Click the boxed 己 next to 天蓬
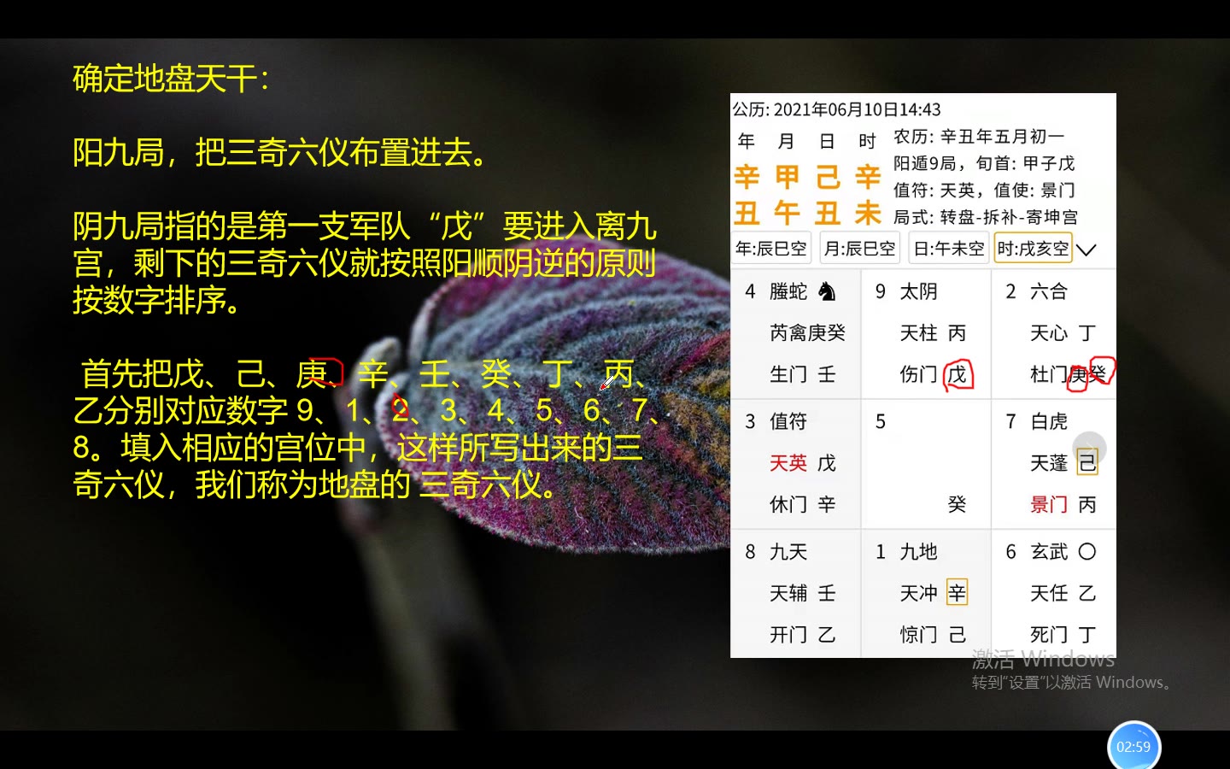 pyautogui.click(x=1087, y=462)
